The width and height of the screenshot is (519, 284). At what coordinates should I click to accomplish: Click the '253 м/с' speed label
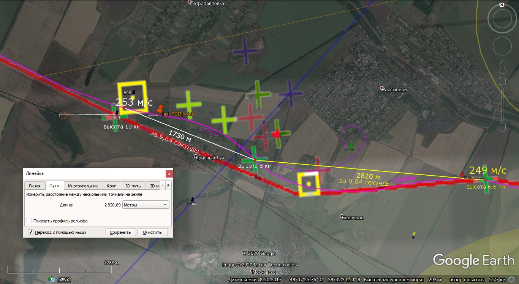pos(134,102)
